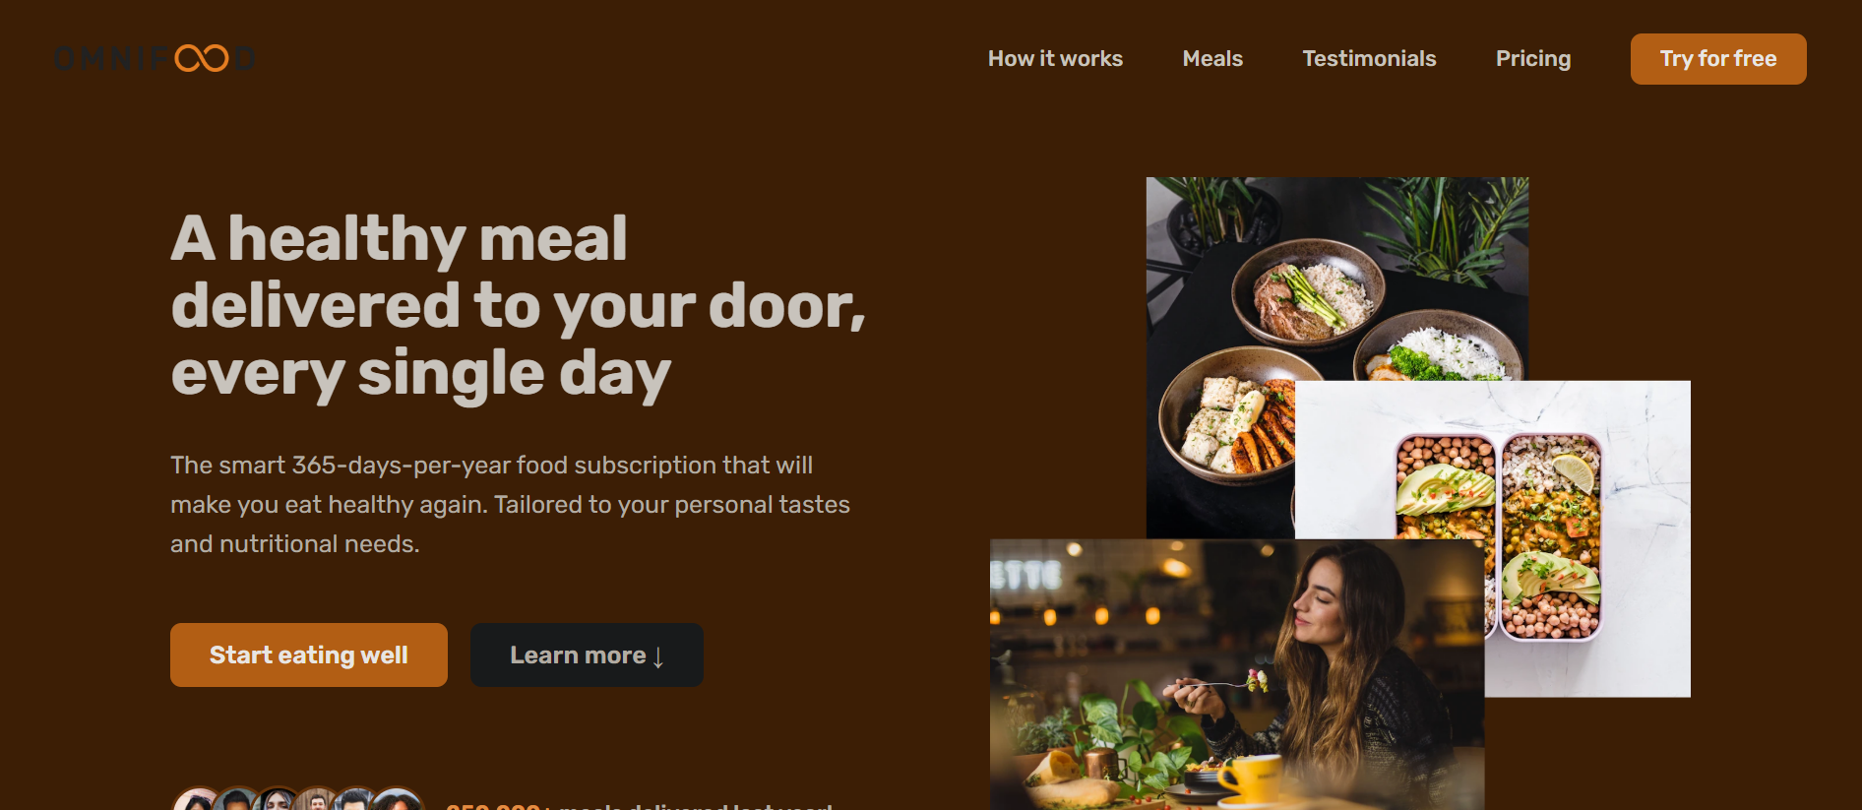Click the fourth customer avatar
The image size is (1862, 810).
click(317, 799)
